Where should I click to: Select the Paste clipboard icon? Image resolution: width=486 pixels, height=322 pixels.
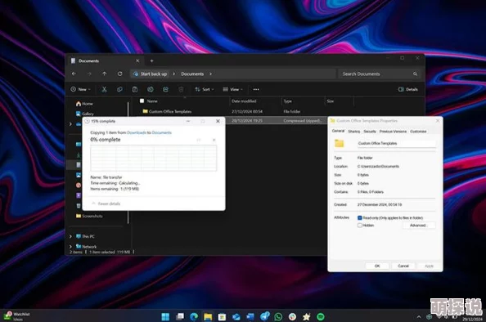(135, 89)
